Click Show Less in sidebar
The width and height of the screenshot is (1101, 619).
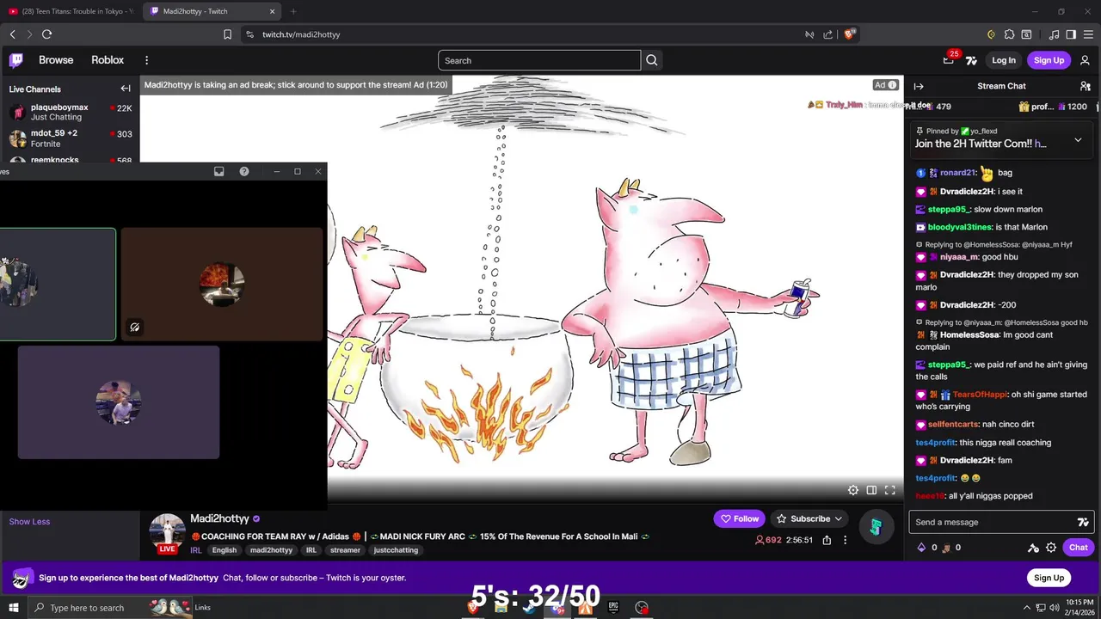coord(29,522)
